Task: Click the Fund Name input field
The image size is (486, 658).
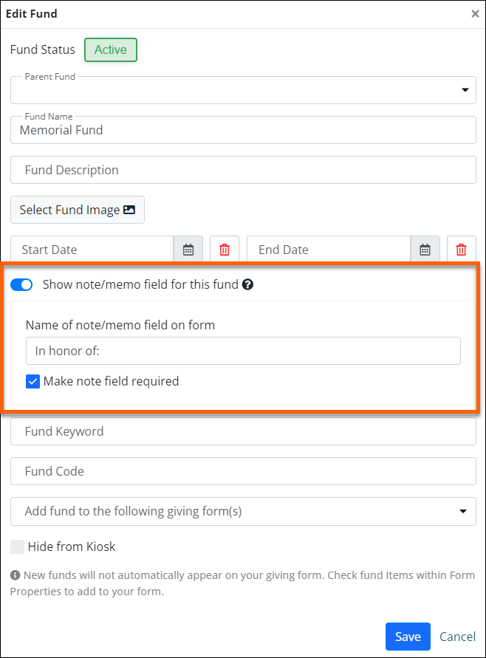Action: [x=243, y=130]
